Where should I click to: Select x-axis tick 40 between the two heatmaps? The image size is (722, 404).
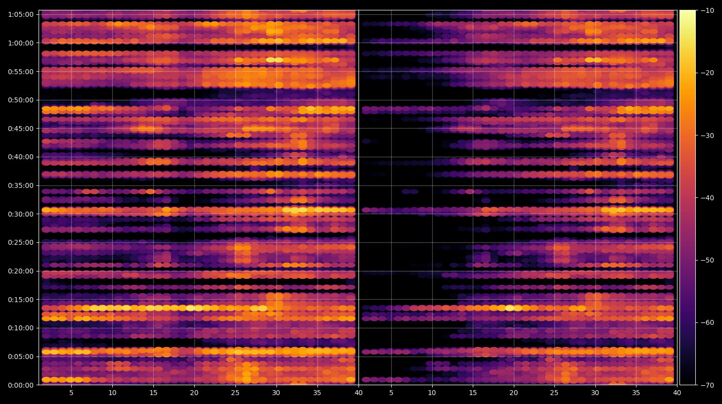pos(358,393)
